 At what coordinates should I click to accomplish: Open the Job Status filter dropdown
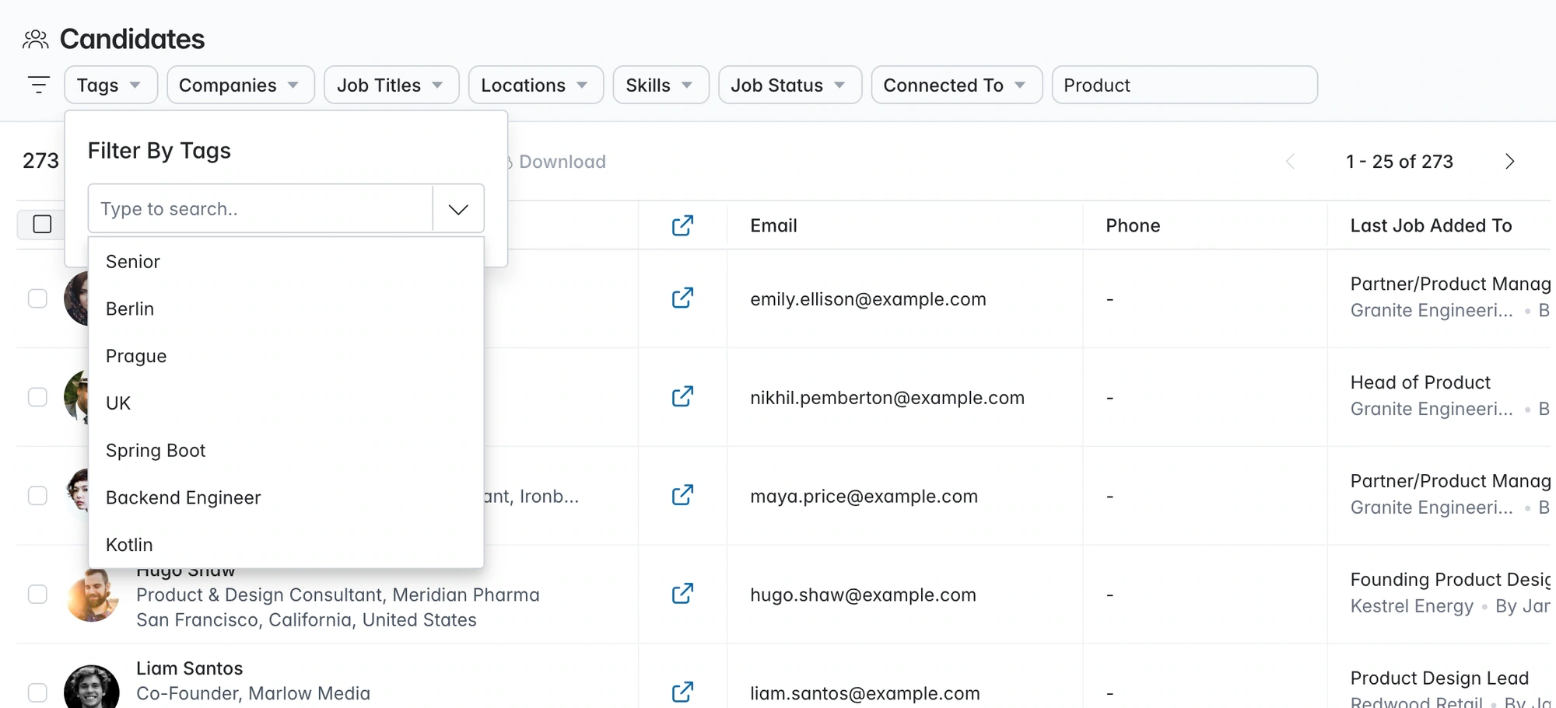[x=790, y=85]
